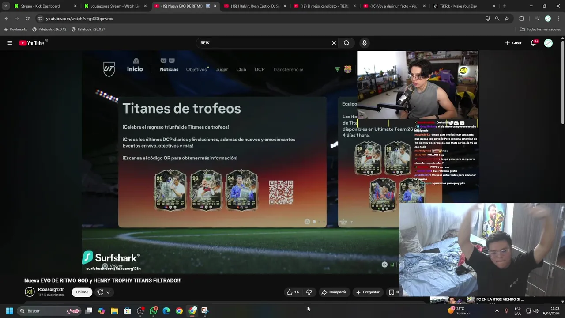Image resolution: width=565 pixels, height=318 pixels.
Task: Open YouTube notifications bell
Action: [x=533, y=43]
